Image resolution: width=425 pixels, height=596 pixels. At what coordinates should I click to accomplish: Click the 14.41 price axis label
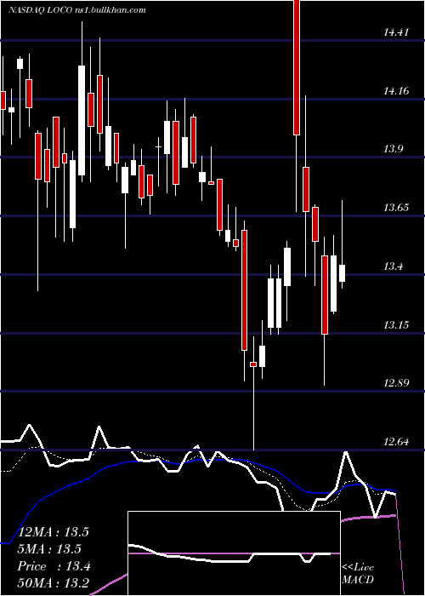(x=396, y=32)
